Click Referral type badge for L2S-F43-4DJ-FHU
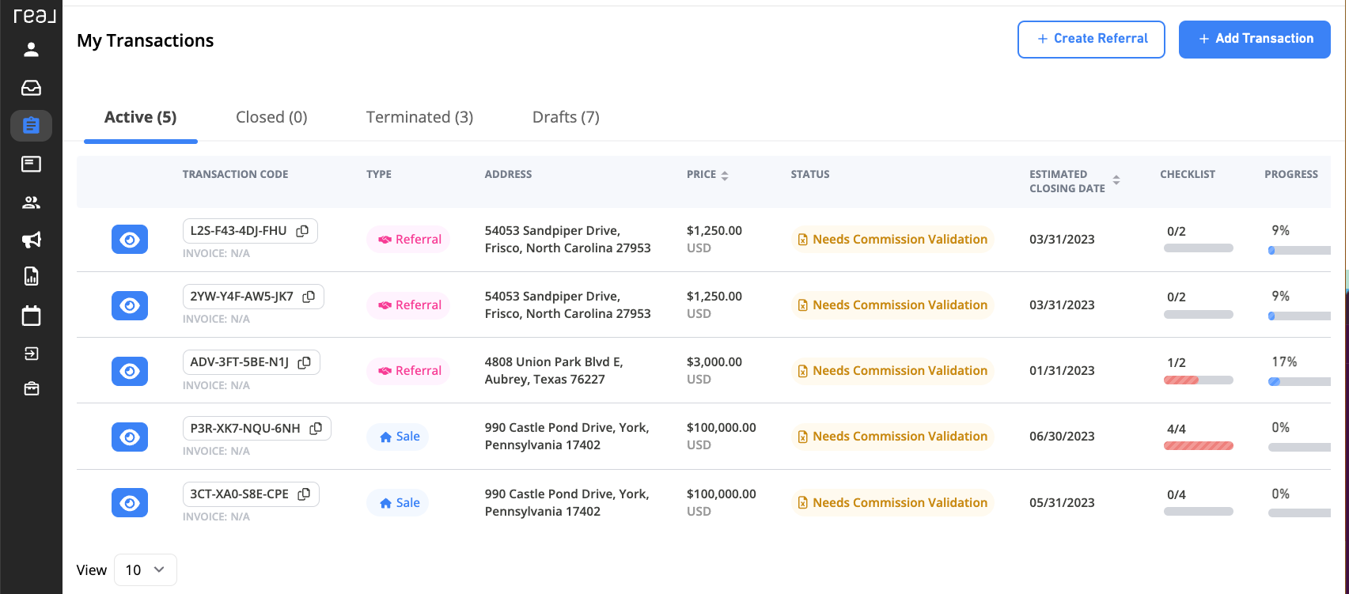The height and width of the screenshot is (594, 1349). coord(408,240)
